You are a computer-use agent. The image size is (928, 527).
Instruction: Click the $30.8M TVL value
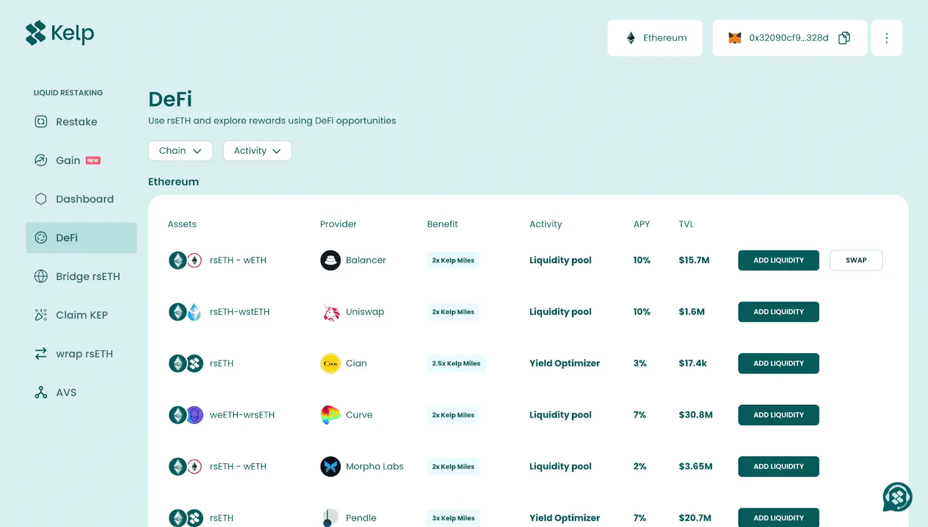click(x=695, y=415)
